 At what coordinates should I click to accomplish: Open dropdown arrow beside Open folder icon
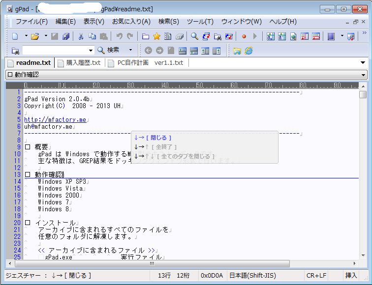coord(46,36)
